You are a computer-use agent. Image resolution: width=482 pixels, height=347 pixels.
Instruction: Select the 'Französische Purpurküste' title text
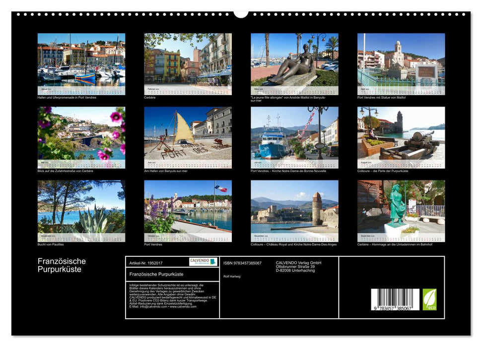61,264
